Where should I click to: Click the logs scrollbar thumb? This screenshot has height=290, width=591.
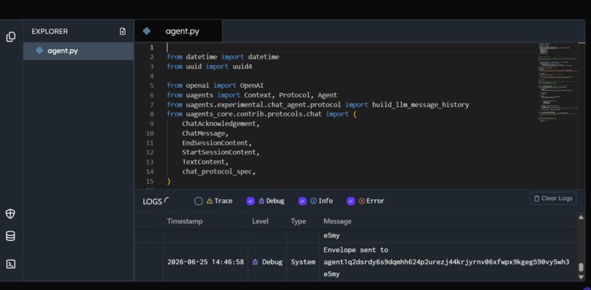click(x=581, y=267)
